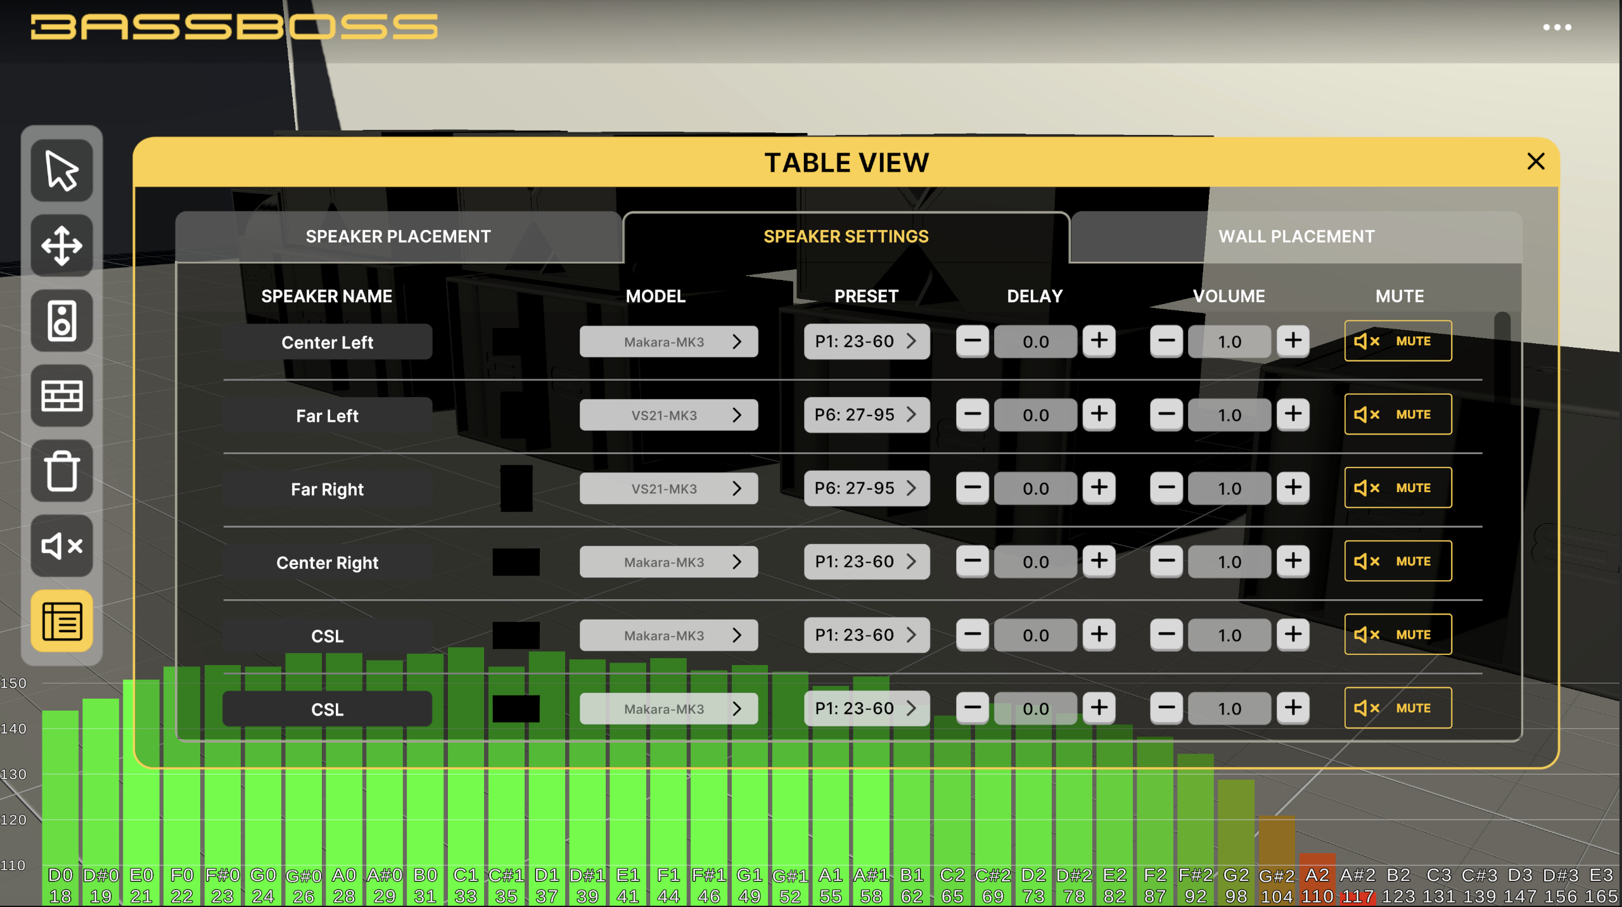Switch to Speaker Placement tab
This screenshot has height=907, width=1622.
[399, 236]
